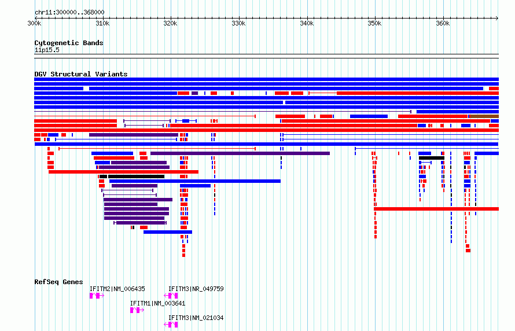Select the IFITM1 magenta gene glyph
This screenshot has height=331, width=515.
point(137,310)
